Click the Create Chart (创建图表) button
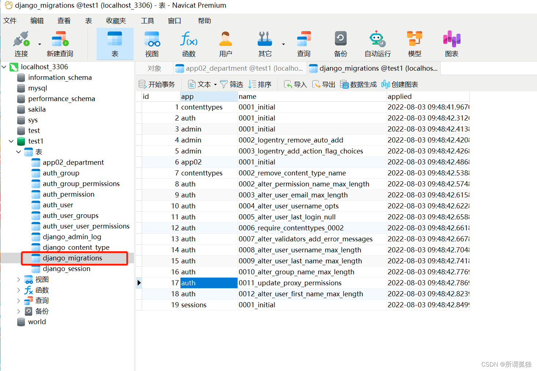The width and height of the screenshot is (537, 371). [400, 85]
